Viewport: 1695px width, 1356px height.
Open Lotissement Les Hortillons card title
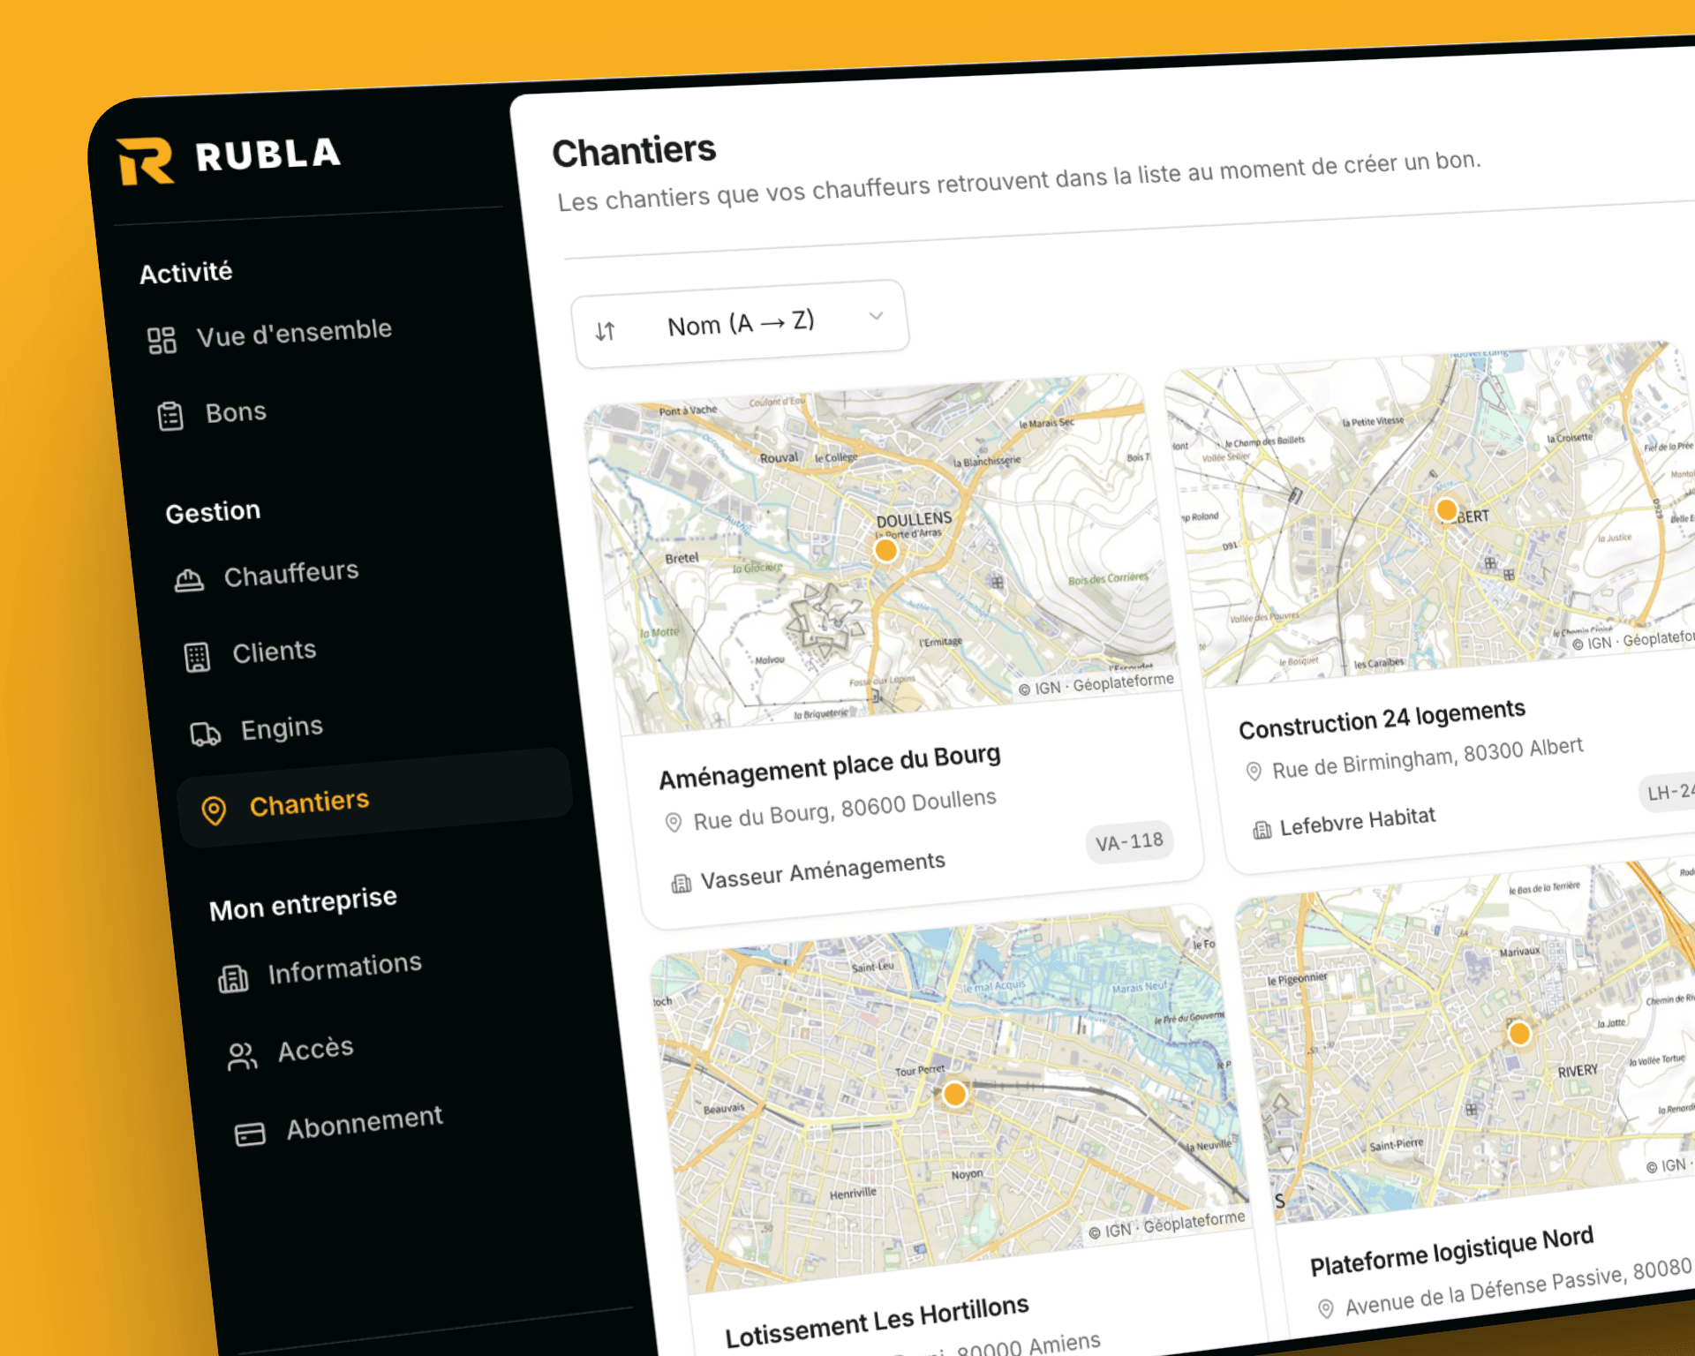pos(877,1322)
